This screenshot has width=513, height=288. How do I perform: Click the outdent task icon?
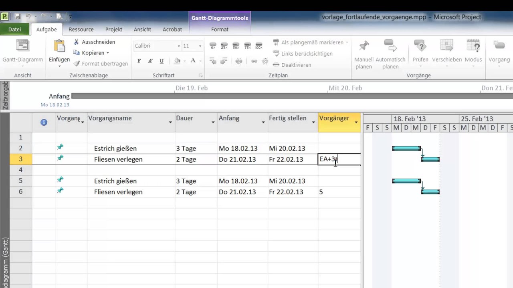[x=213, y=61]
